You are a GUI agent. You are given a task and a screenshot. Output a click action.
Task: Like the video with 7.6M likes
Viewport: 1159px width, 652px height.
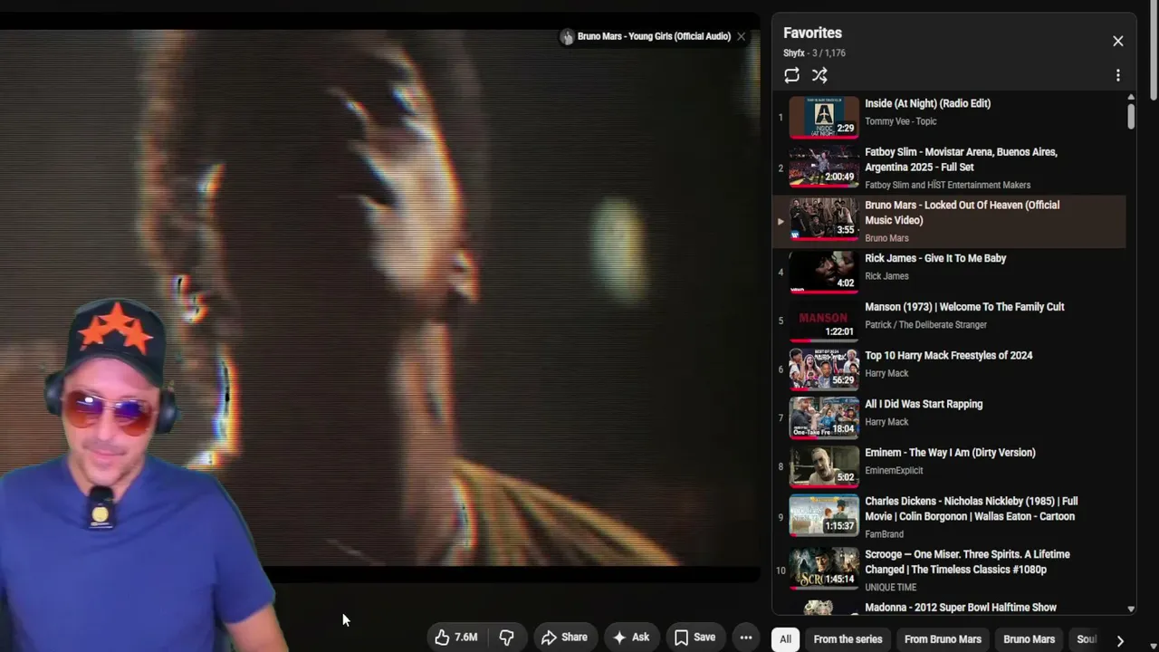click(x=455, y=638)
